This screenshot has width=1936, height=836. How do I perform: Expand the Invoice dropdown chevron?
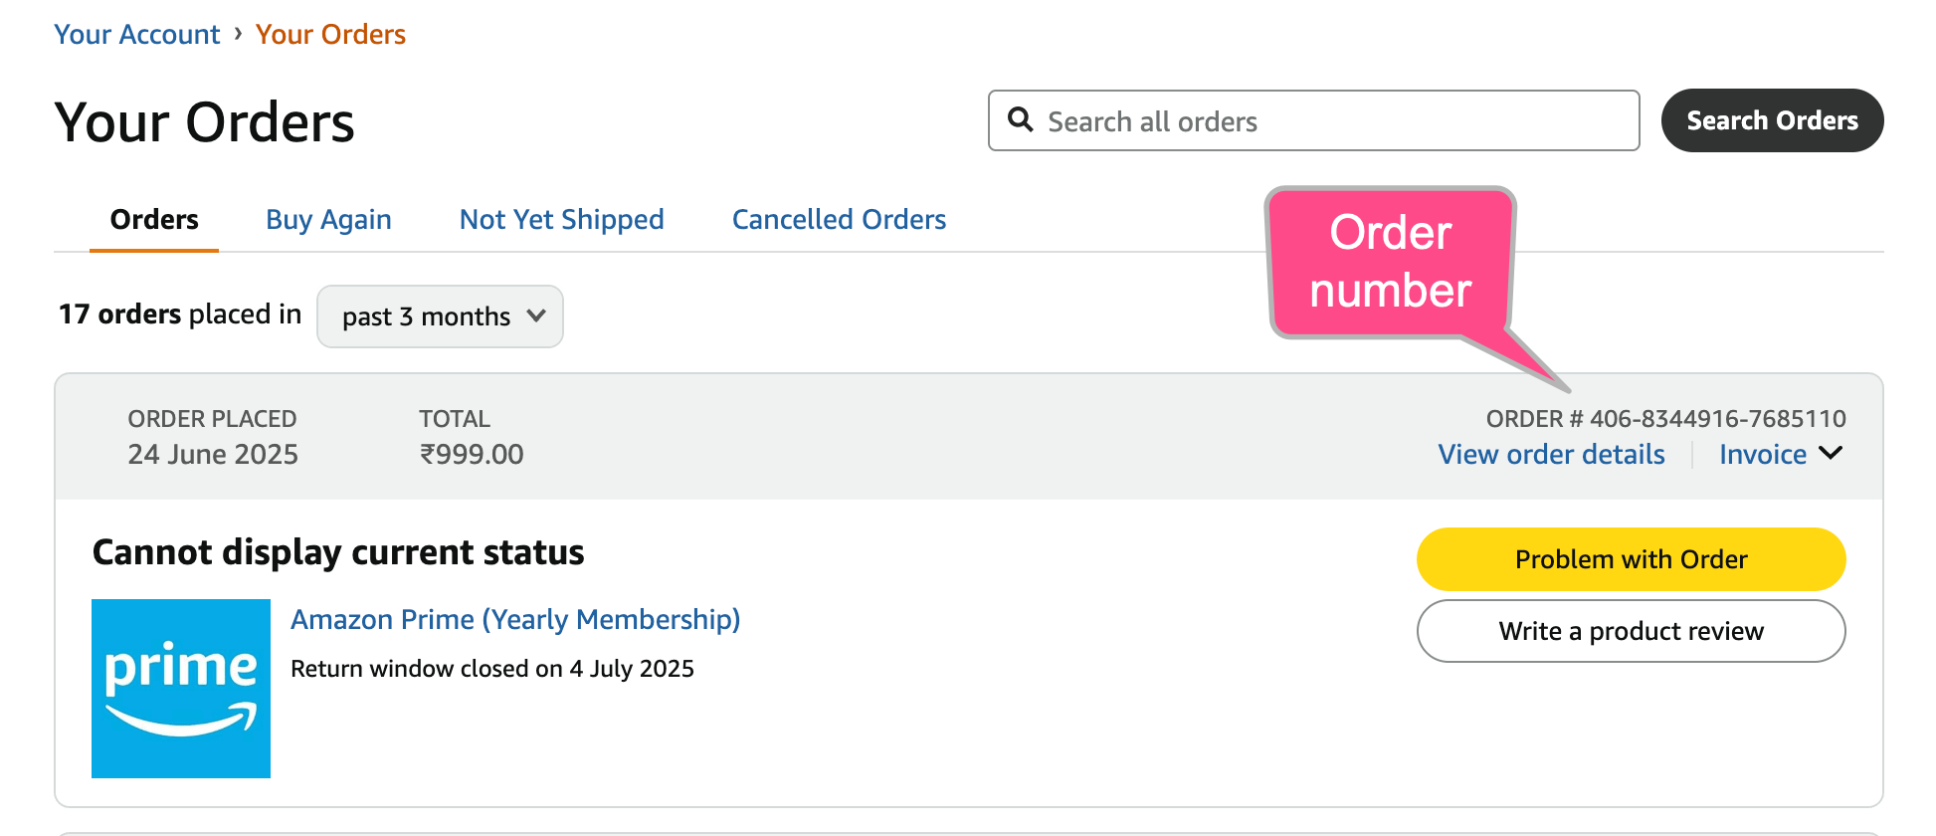coord(1830,453)
